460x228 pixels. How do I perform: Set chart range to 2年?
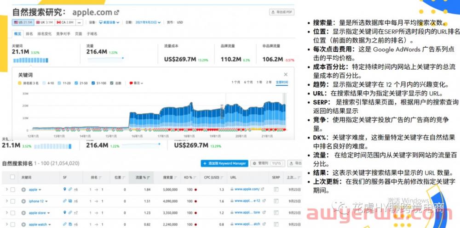(x=269, y=82)
